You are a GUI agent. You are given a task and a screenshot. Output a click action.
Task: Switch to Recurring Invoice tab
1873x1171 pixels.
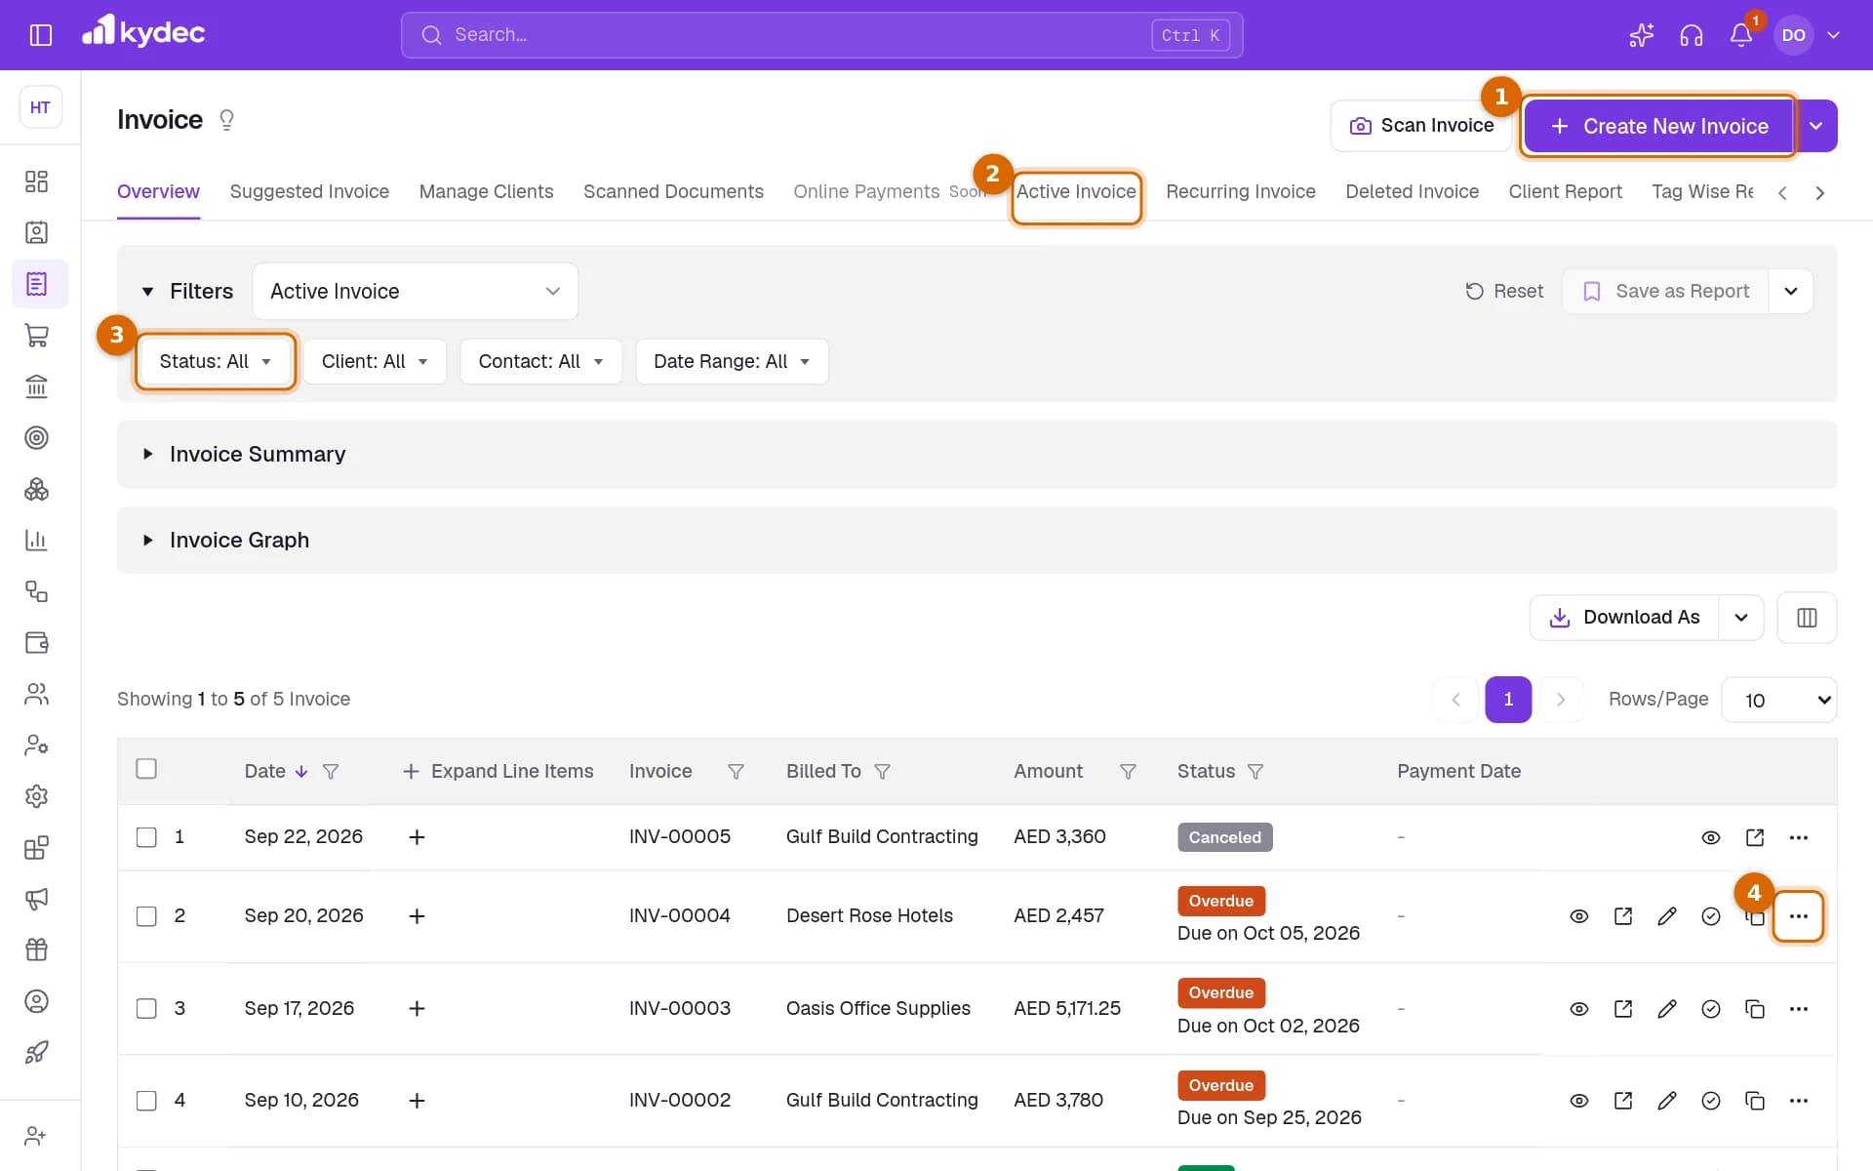pyautogui.click(x=1241, y=192)
